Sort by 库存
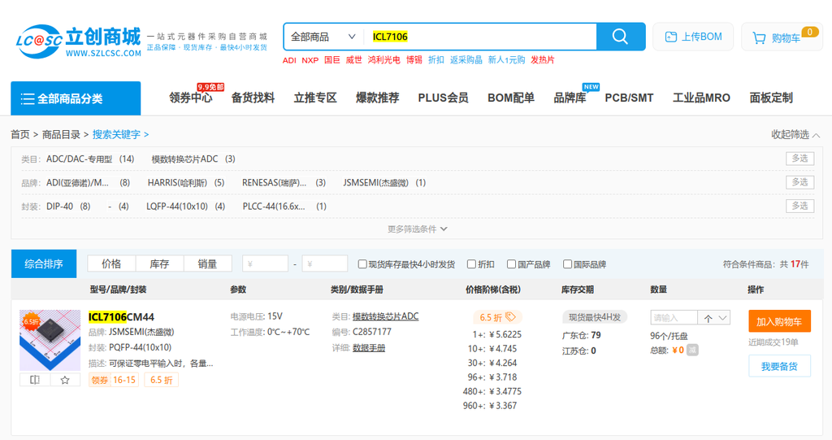The width and height of the screenshot is (832, 440). tap(159, 264)
